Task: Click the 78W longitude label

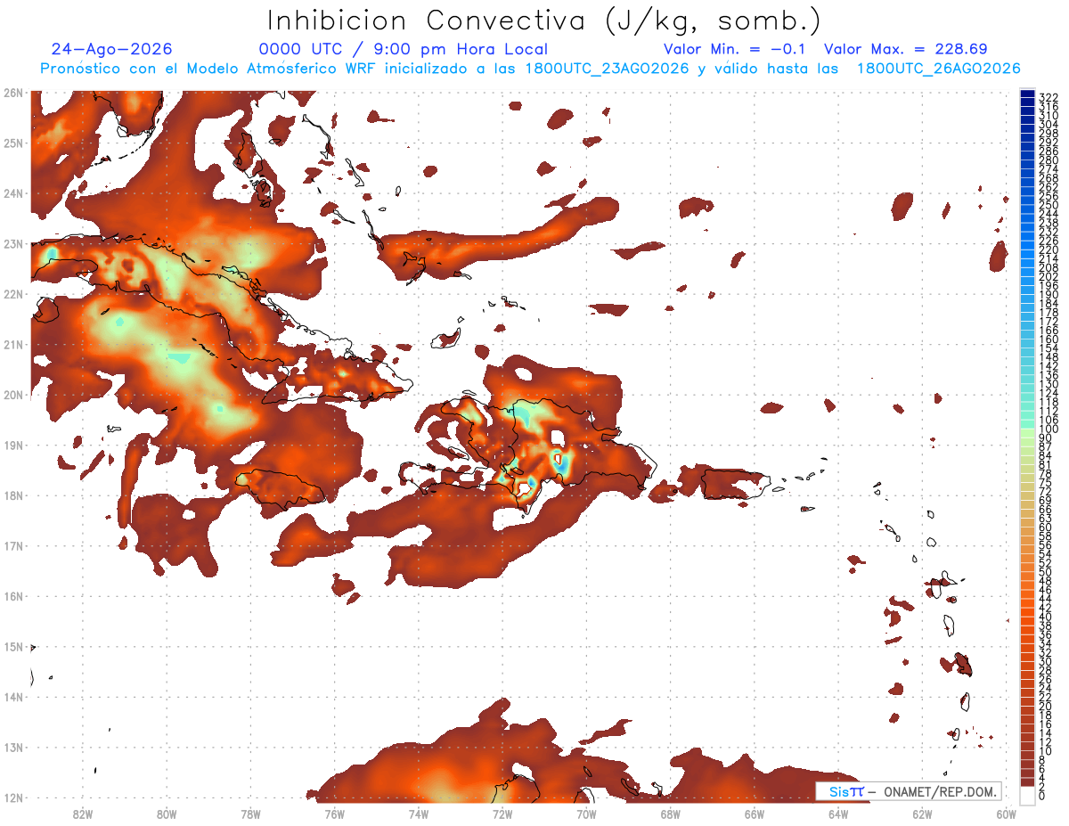Action: 250,814
